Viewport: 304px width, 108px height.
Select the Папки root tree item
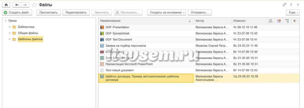pyautogui.click(x=12, y=21)
